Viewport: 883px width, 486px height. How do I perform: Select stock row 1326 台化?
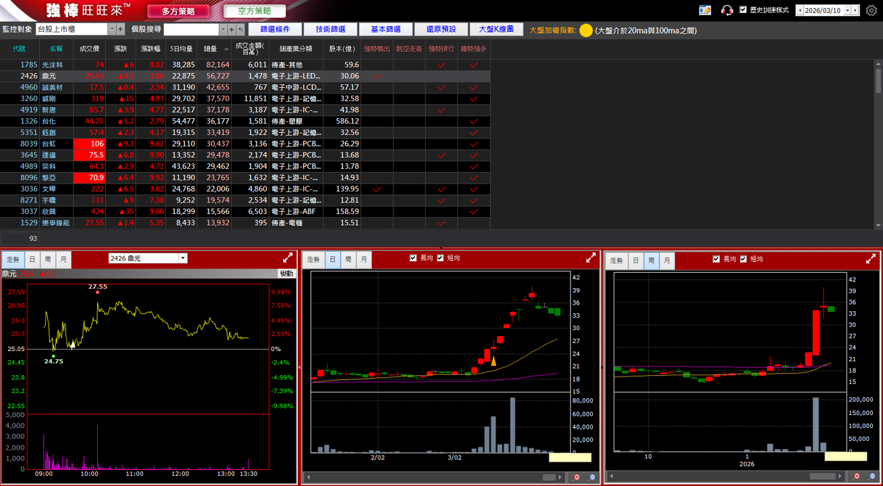pos(245,122)
